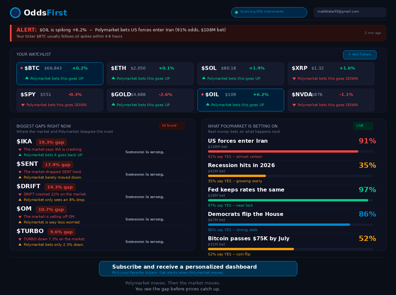Click the 91% odds figure
396x295 pixels.
pyautogui.click(x=367, y=141)
